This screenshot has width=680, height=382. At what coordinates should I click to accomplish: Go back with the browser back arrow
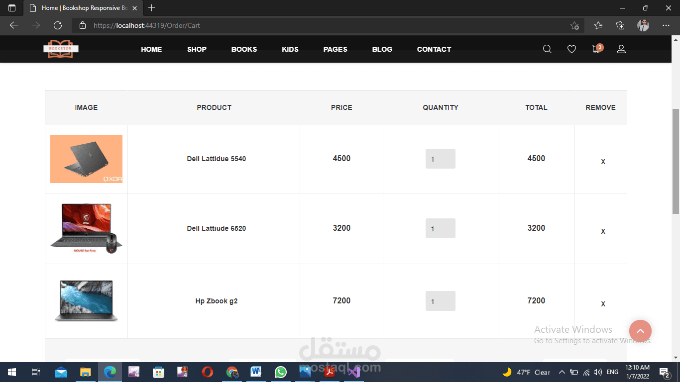tap(14, 25)
